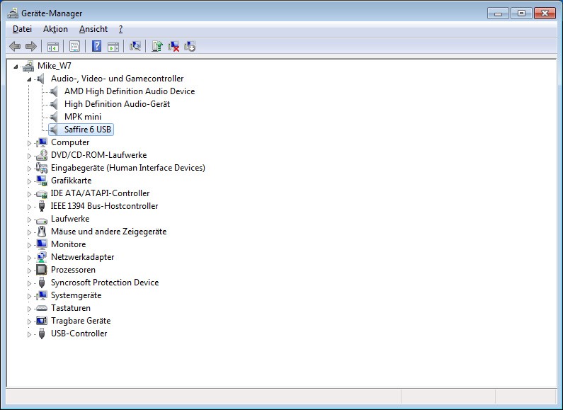Toggle the console tree show/hide icon

point(53,46)
